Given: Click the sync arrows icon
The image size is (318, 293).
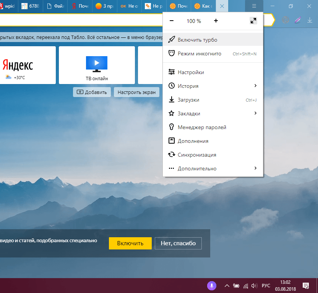Looking at the screenshot, I should [172, 154].
